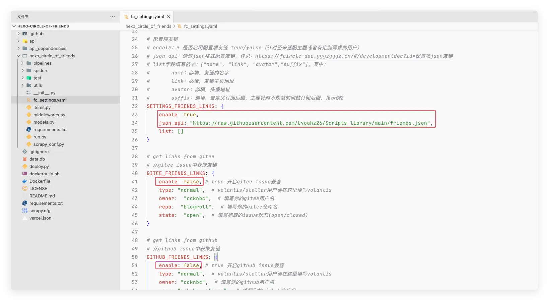Click the utils folder icon

[29, 85]
